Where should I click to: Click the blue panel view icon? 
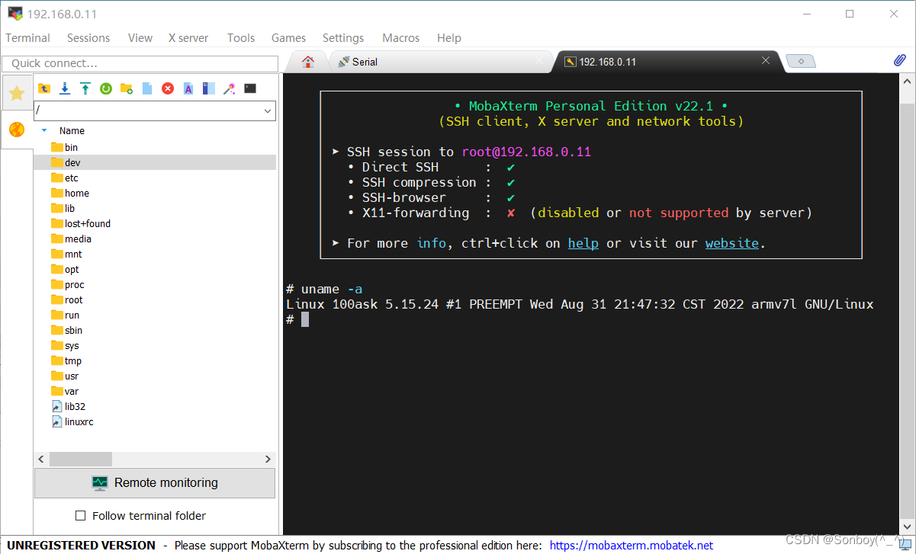[x=208, y=88]
